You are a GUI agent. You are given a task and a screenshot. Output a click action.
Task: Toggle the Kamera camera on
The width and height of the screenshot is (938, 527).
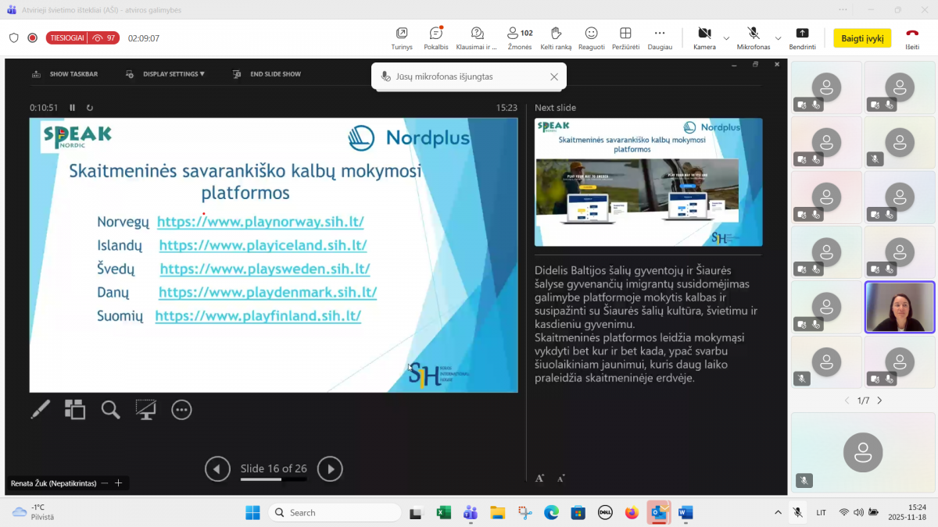[x=703, y=37]
